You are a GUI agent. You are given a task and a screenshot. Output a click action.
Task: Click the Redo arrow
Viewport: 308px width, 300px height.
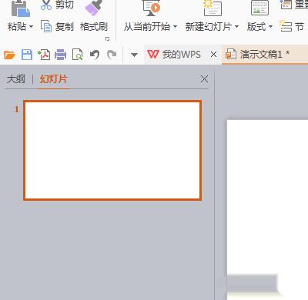point(112,55)
